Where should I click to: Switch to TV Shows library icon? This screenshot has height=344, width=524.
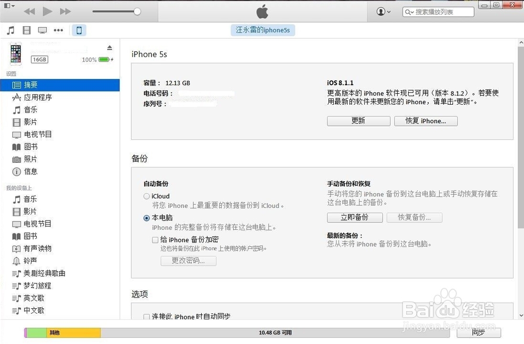(x=42, y=30)
